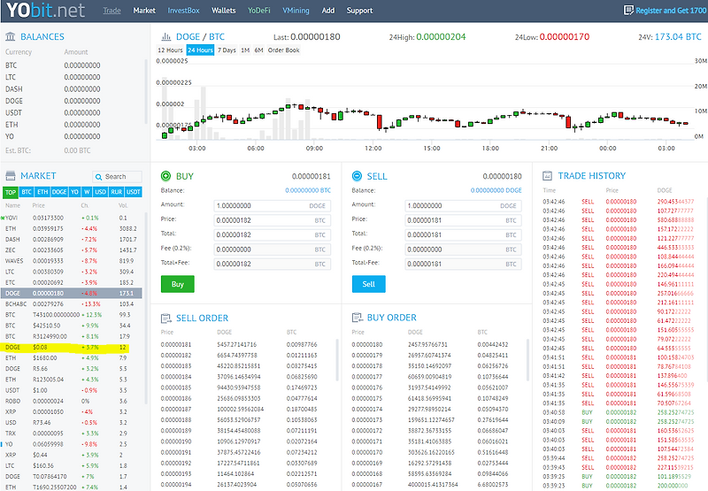Select the ZEC market row
This screenshot has height=491, width=708.
[x=72, y=250]
